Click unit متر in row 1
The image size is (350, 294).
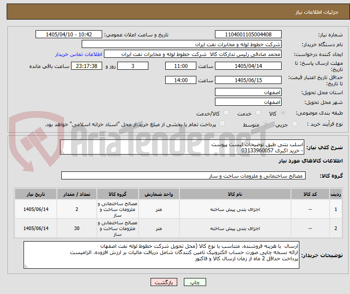(x=159, y=209)
